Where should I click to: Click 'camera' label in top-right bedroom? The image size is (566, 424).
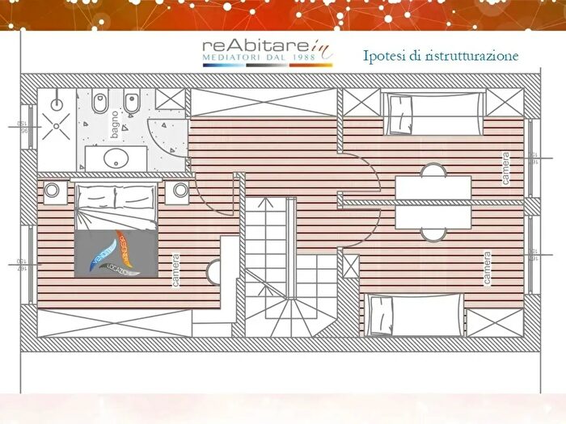[x=505, y=169]
